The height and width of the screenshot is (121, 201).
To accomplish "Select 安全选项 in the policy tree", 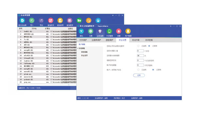I will (x=84, y=56).
